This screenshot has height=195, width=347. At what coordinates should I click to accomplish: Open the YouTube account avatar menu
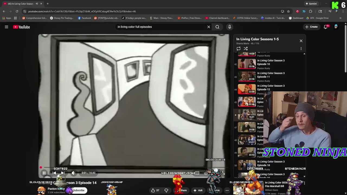coord(336,27)
